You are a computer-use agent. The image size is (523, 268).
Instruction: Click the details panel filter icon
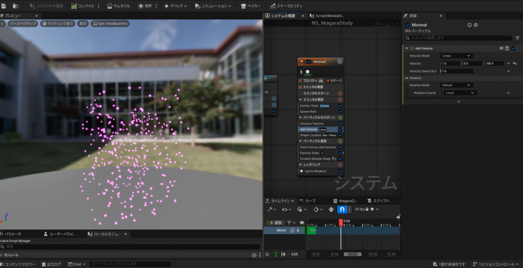pyautogui.click(x=517, y=38)
